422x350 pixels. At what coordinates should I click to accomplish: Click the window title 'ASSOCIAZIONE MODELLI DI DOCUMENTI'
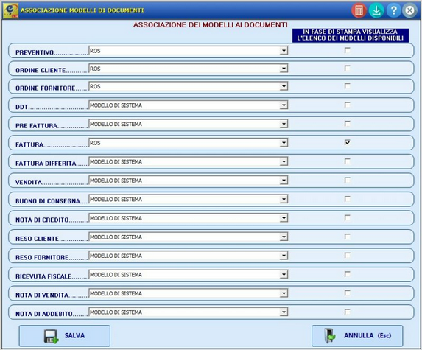[82, 10]
